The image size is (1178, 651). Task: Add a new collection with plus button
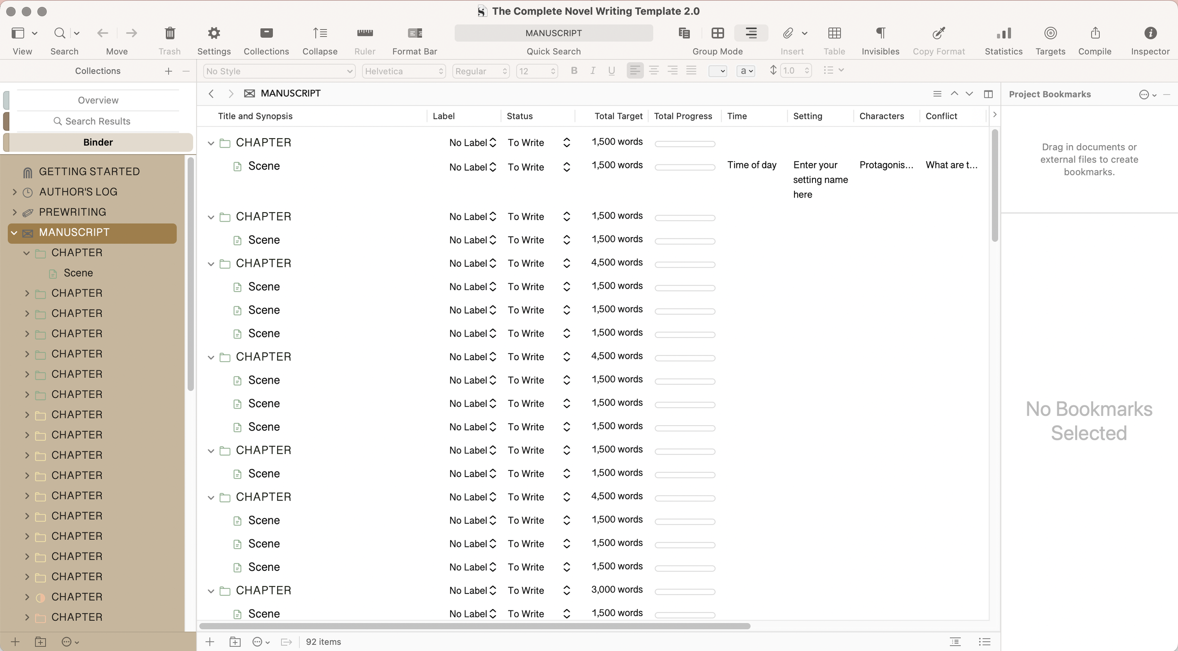[x=168, y=71]
